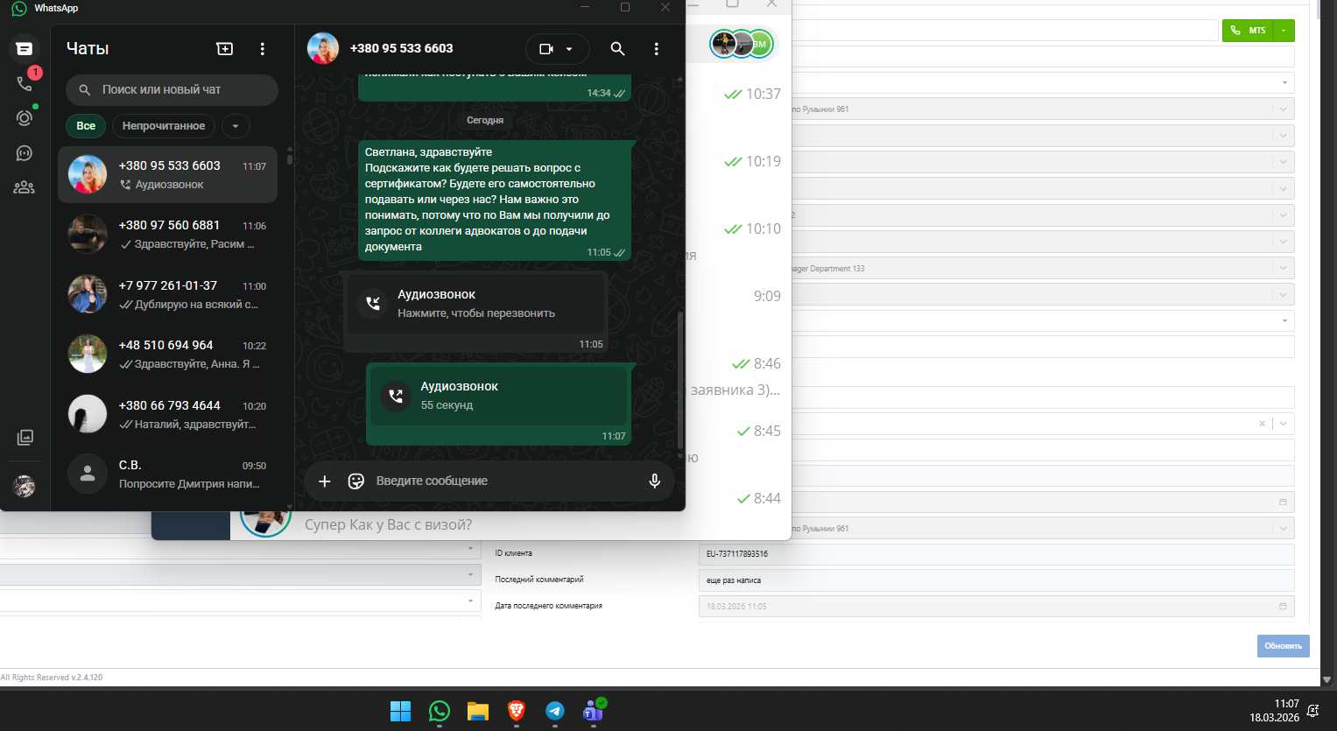
Task: Open the conversation's three-dot menu
Action: (656, 49)
